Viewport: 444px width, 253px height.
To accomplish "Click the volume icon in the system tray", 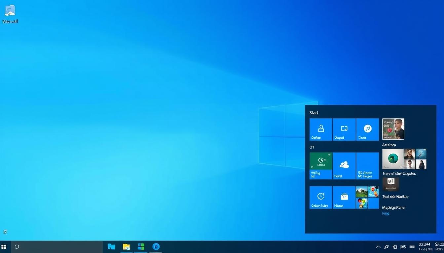I will point(394,246).
